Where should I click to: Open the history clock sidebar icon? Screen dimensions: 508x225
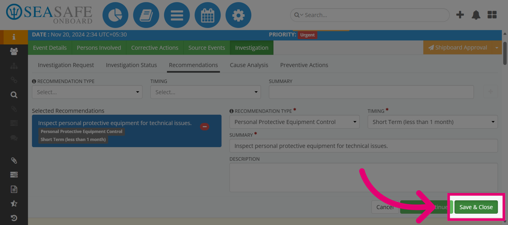[14, 218]
